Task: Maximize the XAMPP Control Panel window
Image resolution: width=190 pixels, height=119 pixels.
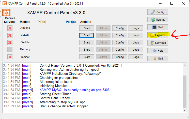Action: click(171, 3)
